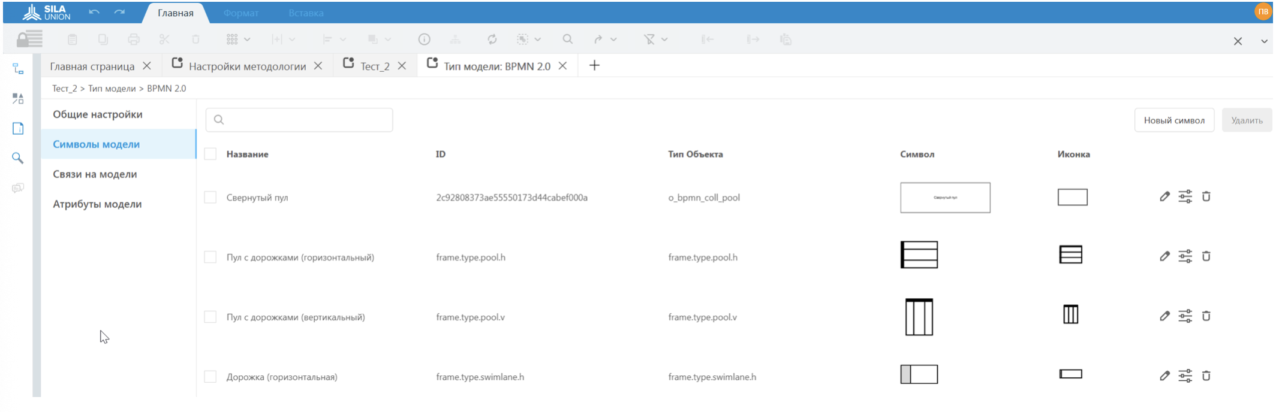
Task: Expand the filter dropdown arrow in toolbar
Action: [664, 40]
